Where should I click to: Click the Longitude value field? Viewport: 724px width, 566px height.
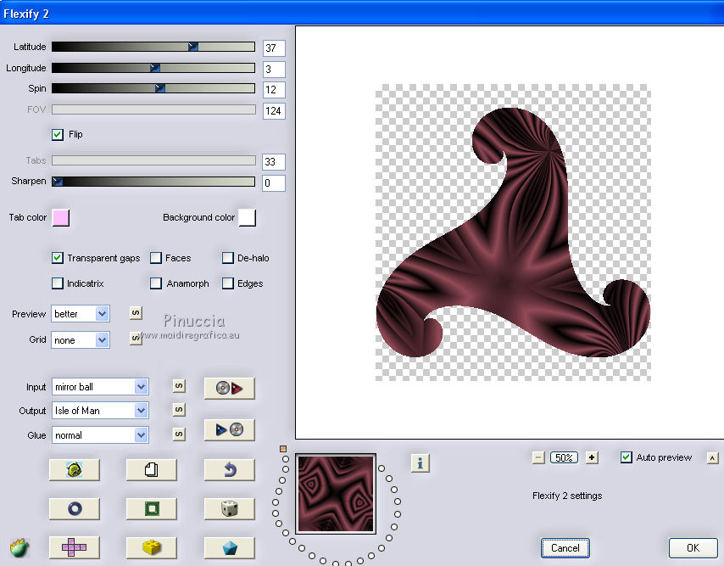coord(274,70)
